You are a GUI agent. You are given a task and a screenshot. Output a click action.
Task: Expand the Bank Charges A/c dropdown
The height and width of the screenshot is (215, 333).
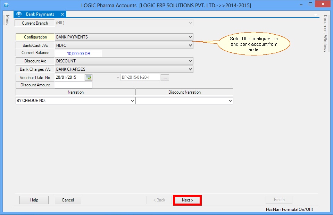(x=190, y=69)
